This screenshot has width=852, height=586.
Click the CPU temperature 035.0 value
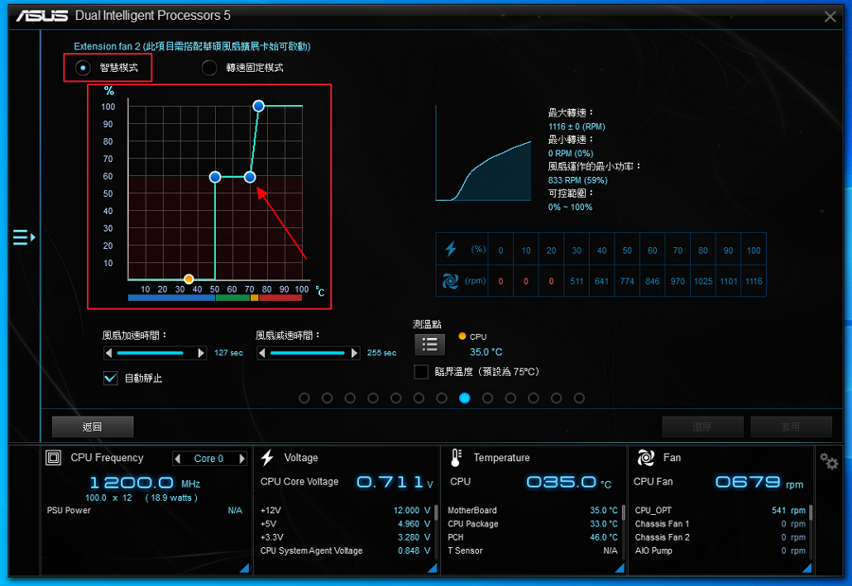coord(560,482)
